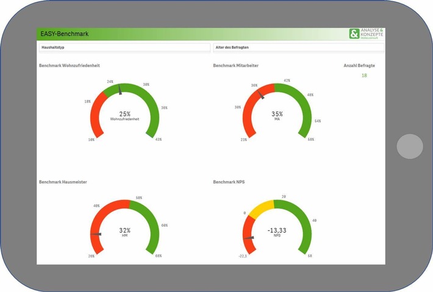
Task: Click the 42% label on Mitarbeiter gauge
Action: pos(287,80)
